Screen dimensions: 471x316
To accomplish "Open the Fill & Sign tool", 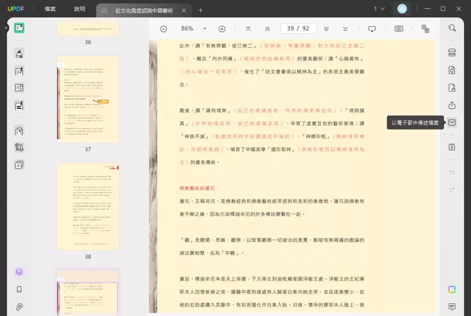I will pyautogui.click(x=19, y=106).
